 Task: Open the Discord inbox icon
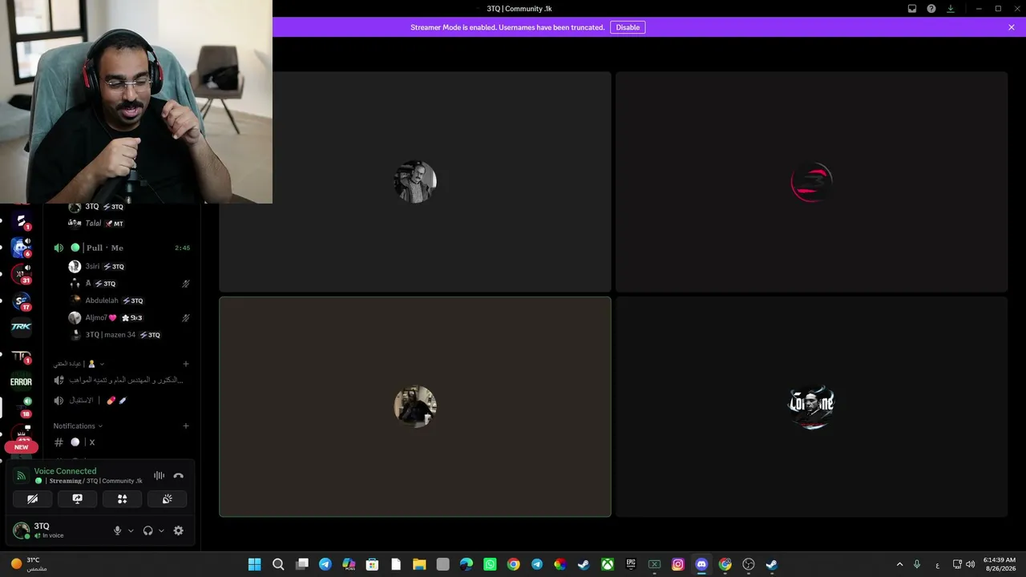tap(912, 9)
